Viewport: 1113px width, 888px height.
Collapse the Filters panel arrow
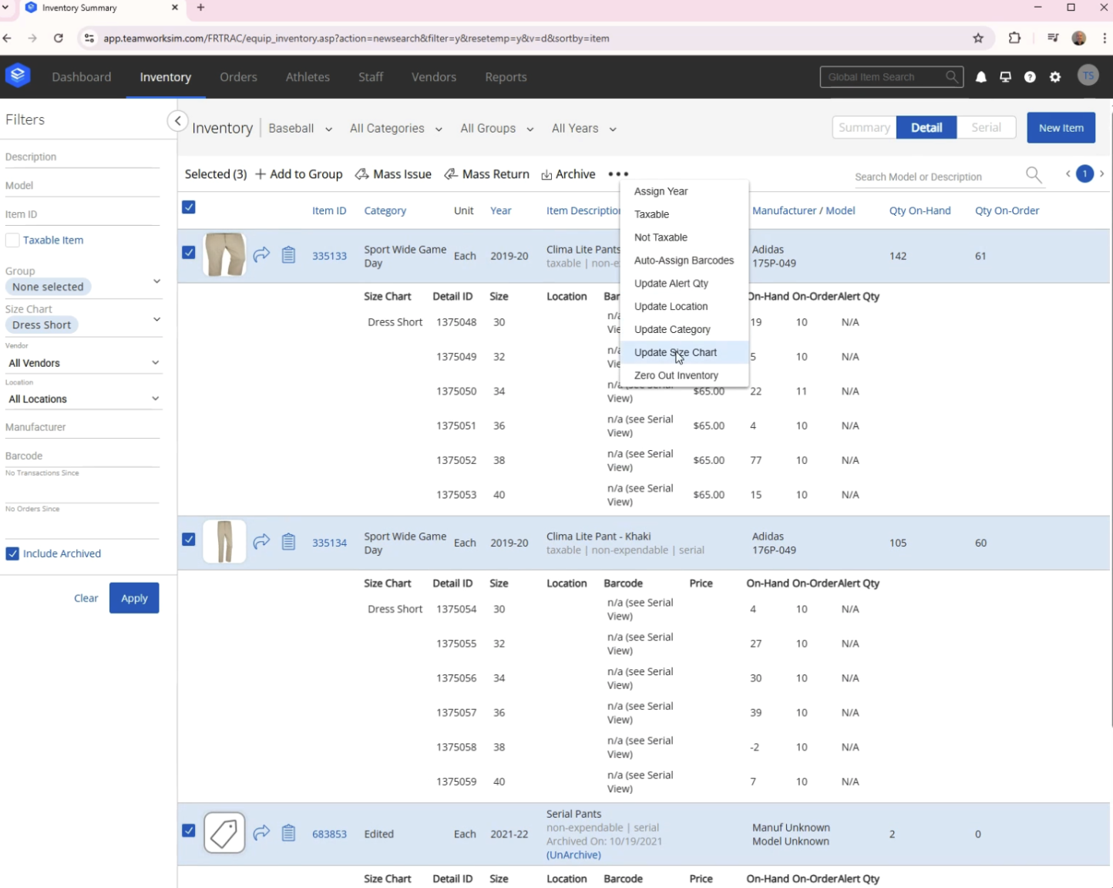tap(177, 121)
